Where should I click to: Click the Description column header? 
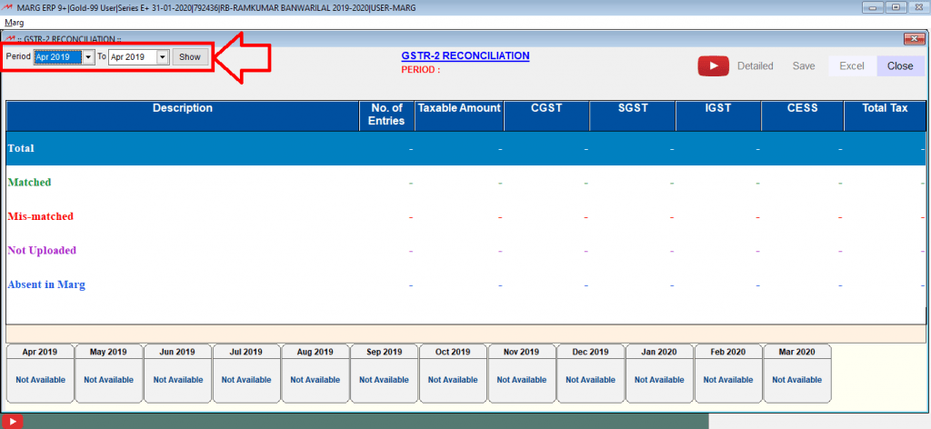pos(182,115)
